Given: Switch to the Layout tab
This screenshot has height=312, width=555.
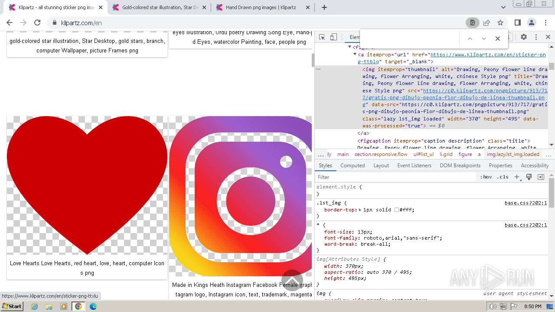Looking at the screenshot, I should tap(381, 166).
